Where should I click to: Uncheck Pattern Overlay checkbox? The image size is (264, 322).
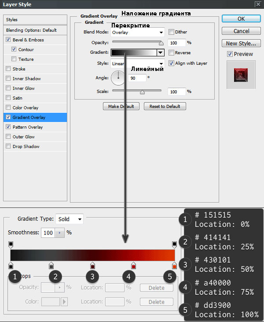8,127
